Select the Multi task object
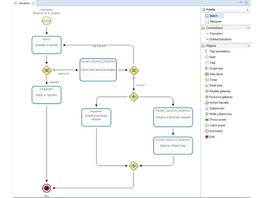The width and height of the screenshot is (264, 198). 214,86
